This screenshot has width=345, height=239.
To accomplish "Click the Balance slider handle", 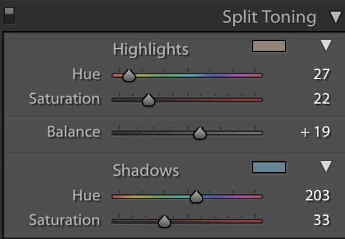I will 200,133.
